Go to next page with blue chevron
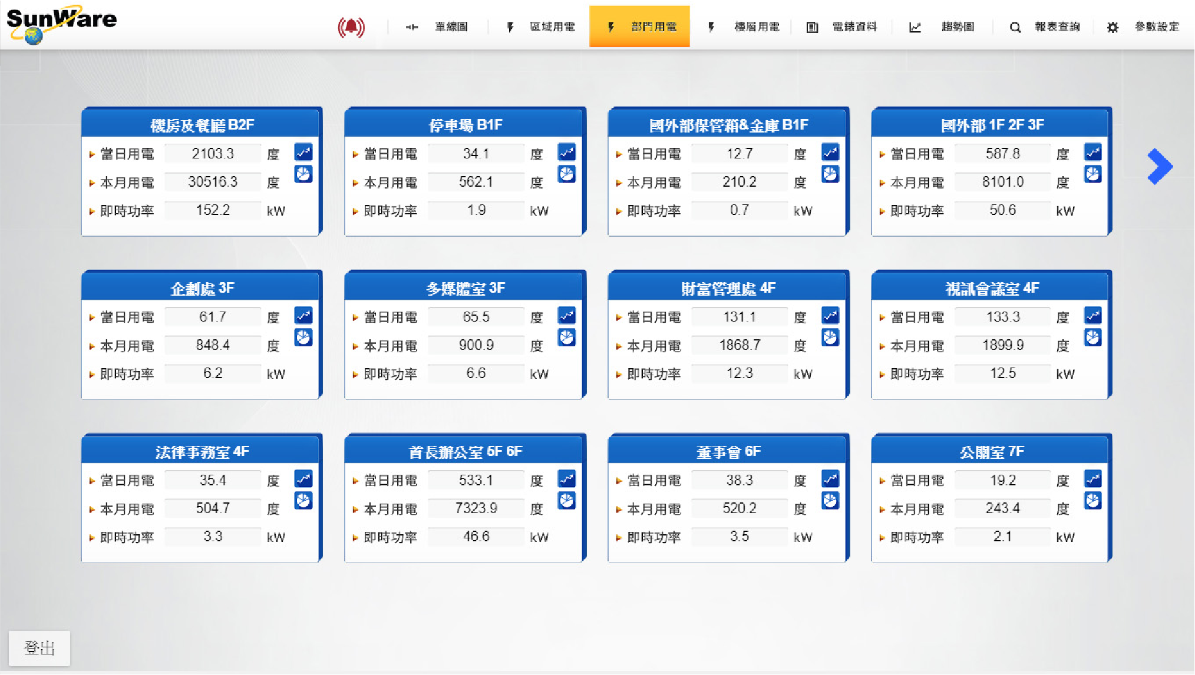Screen dimensions: 1195x675 (x=1160, y=167)
